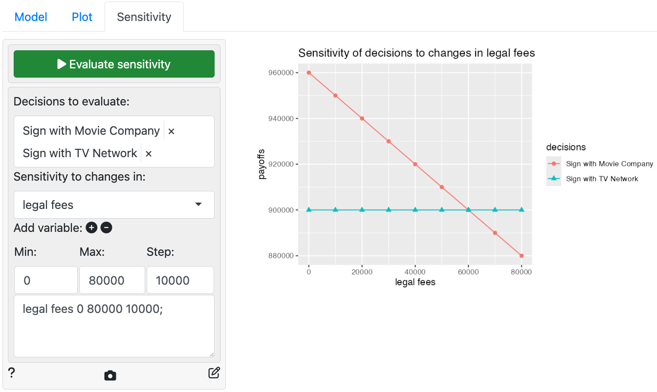Image resolution: width=657 pixels, height=392 pixels.
Task: Click inside the Decisions to evaluate box
Action: (186, 154)
